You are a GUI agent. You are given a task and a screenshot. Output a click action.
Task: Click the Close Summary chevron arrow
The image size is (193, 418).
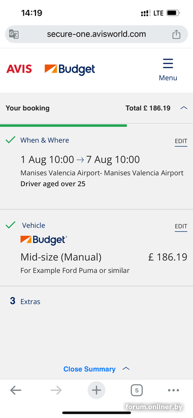(x=126, y=369)
